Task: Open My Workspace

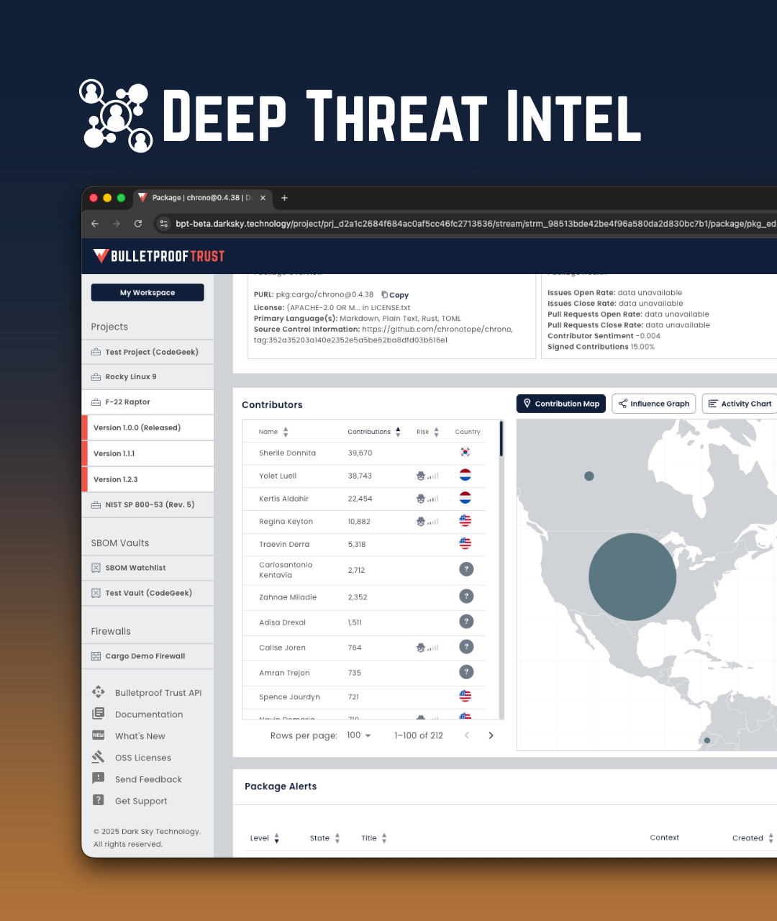Action: click(147, 293)
